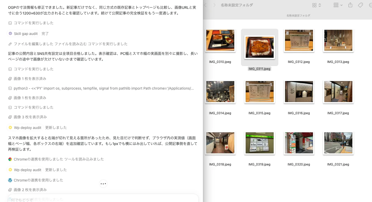Select the IMG_0312.jpeg thumbnail
The image size is (372, 202).
[x=299, y=40]
